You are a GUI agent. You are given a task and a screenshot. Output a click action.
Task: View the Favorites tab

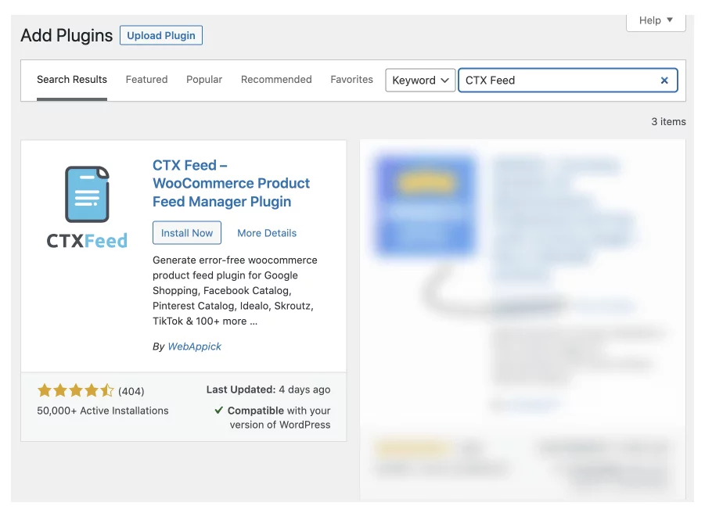click(x=351, y=80)
